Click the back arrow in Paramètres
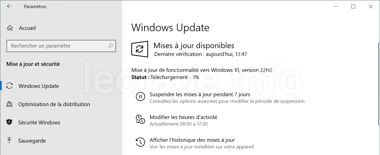The image size is (380, 155). coord(9,7)
